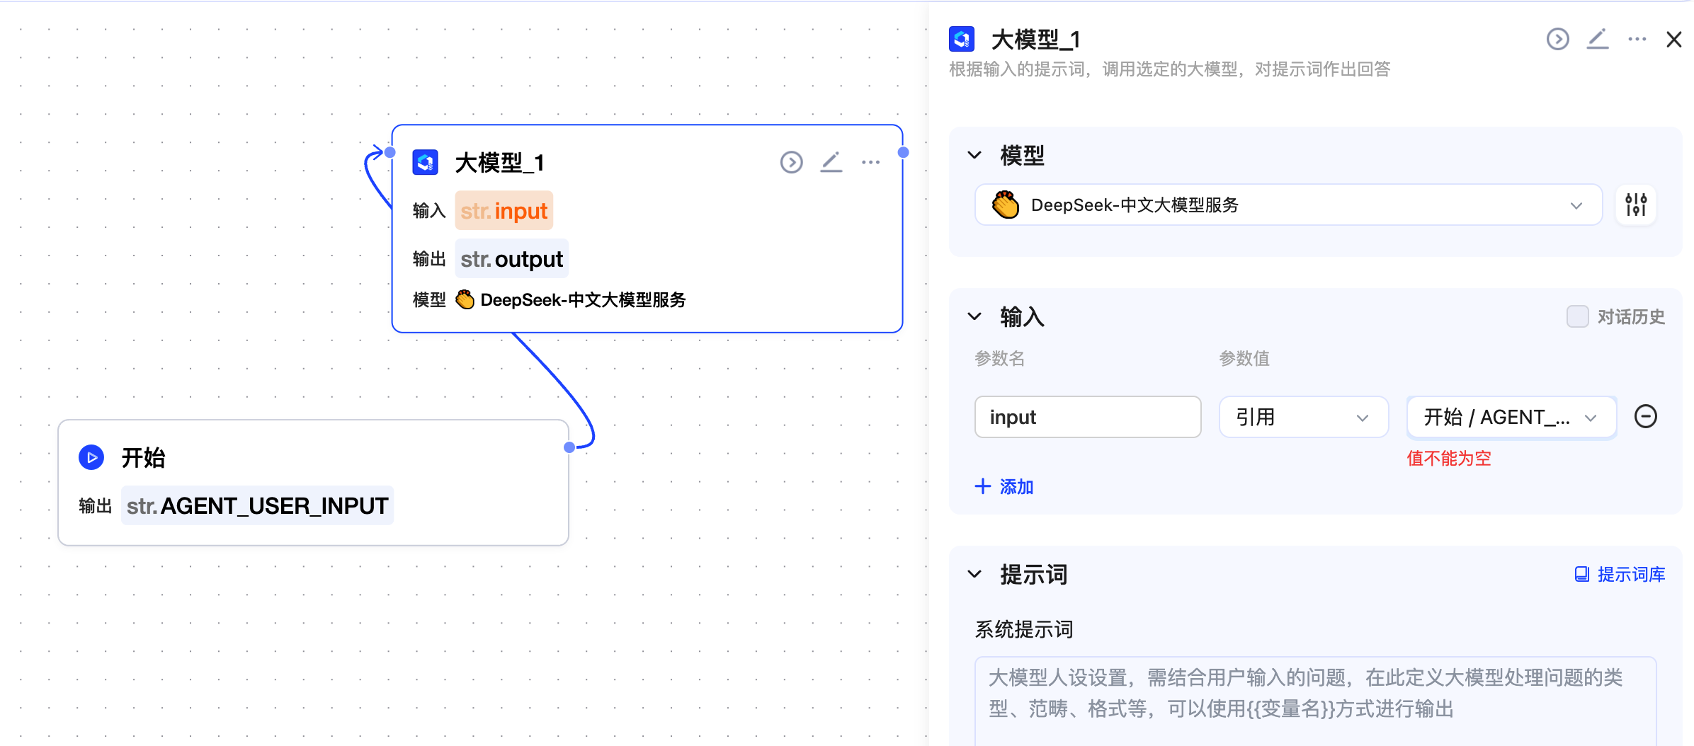This screenshot has width=1694, height=746.
Task: Click the run icon in the side panel header
Action: (1557, 40)
